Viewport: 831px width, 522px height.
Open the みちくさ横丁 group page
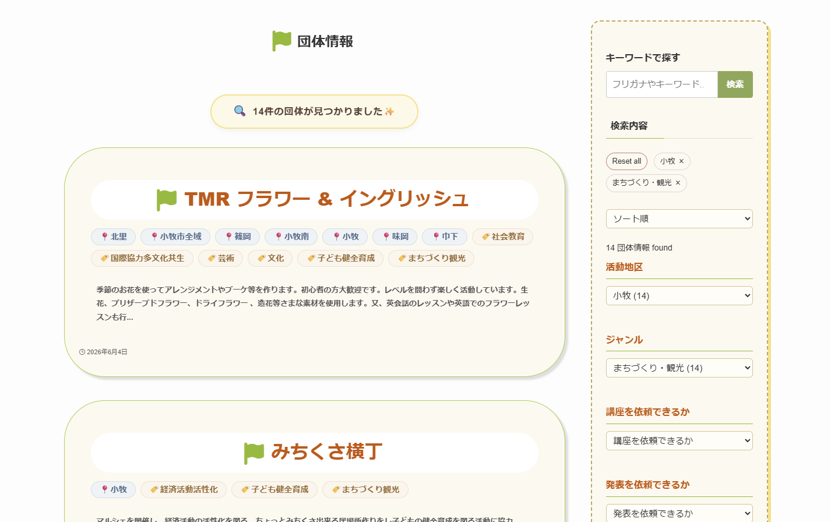coord(327,452)
